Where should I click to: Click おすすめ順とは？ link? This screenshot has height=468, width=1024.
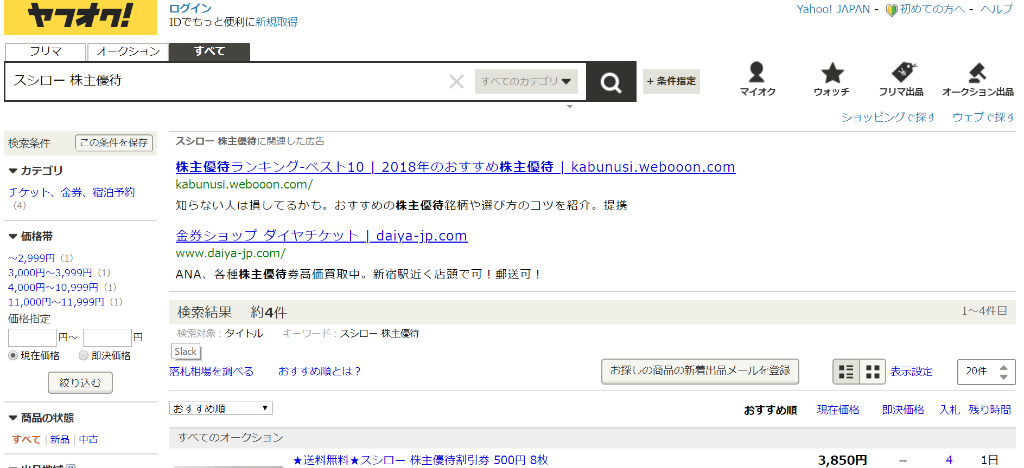point(320,372)
